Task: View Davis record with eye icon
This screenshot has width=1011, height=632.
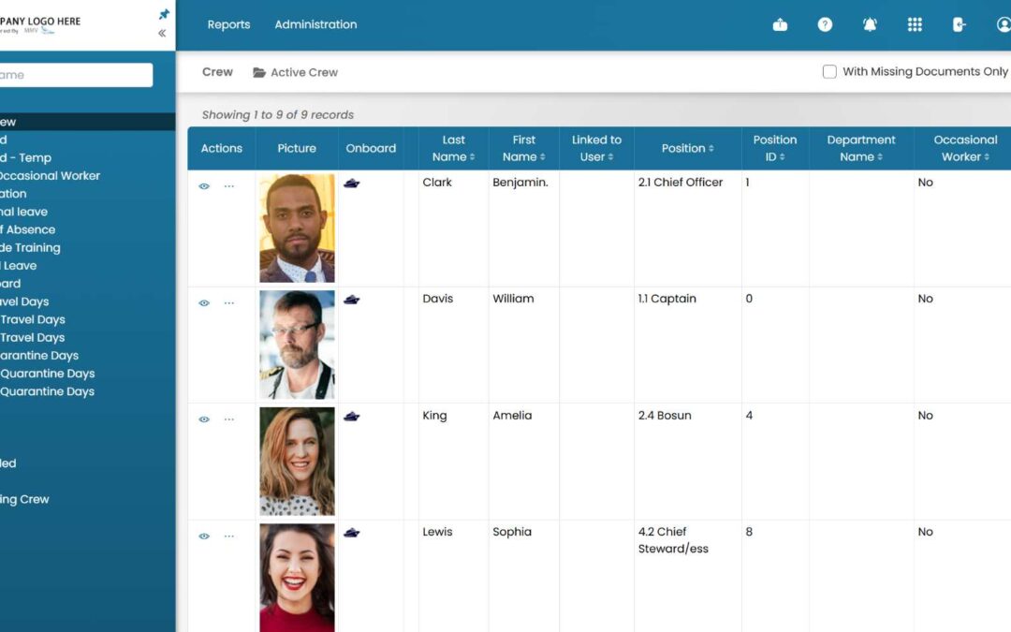Action: 204,303
